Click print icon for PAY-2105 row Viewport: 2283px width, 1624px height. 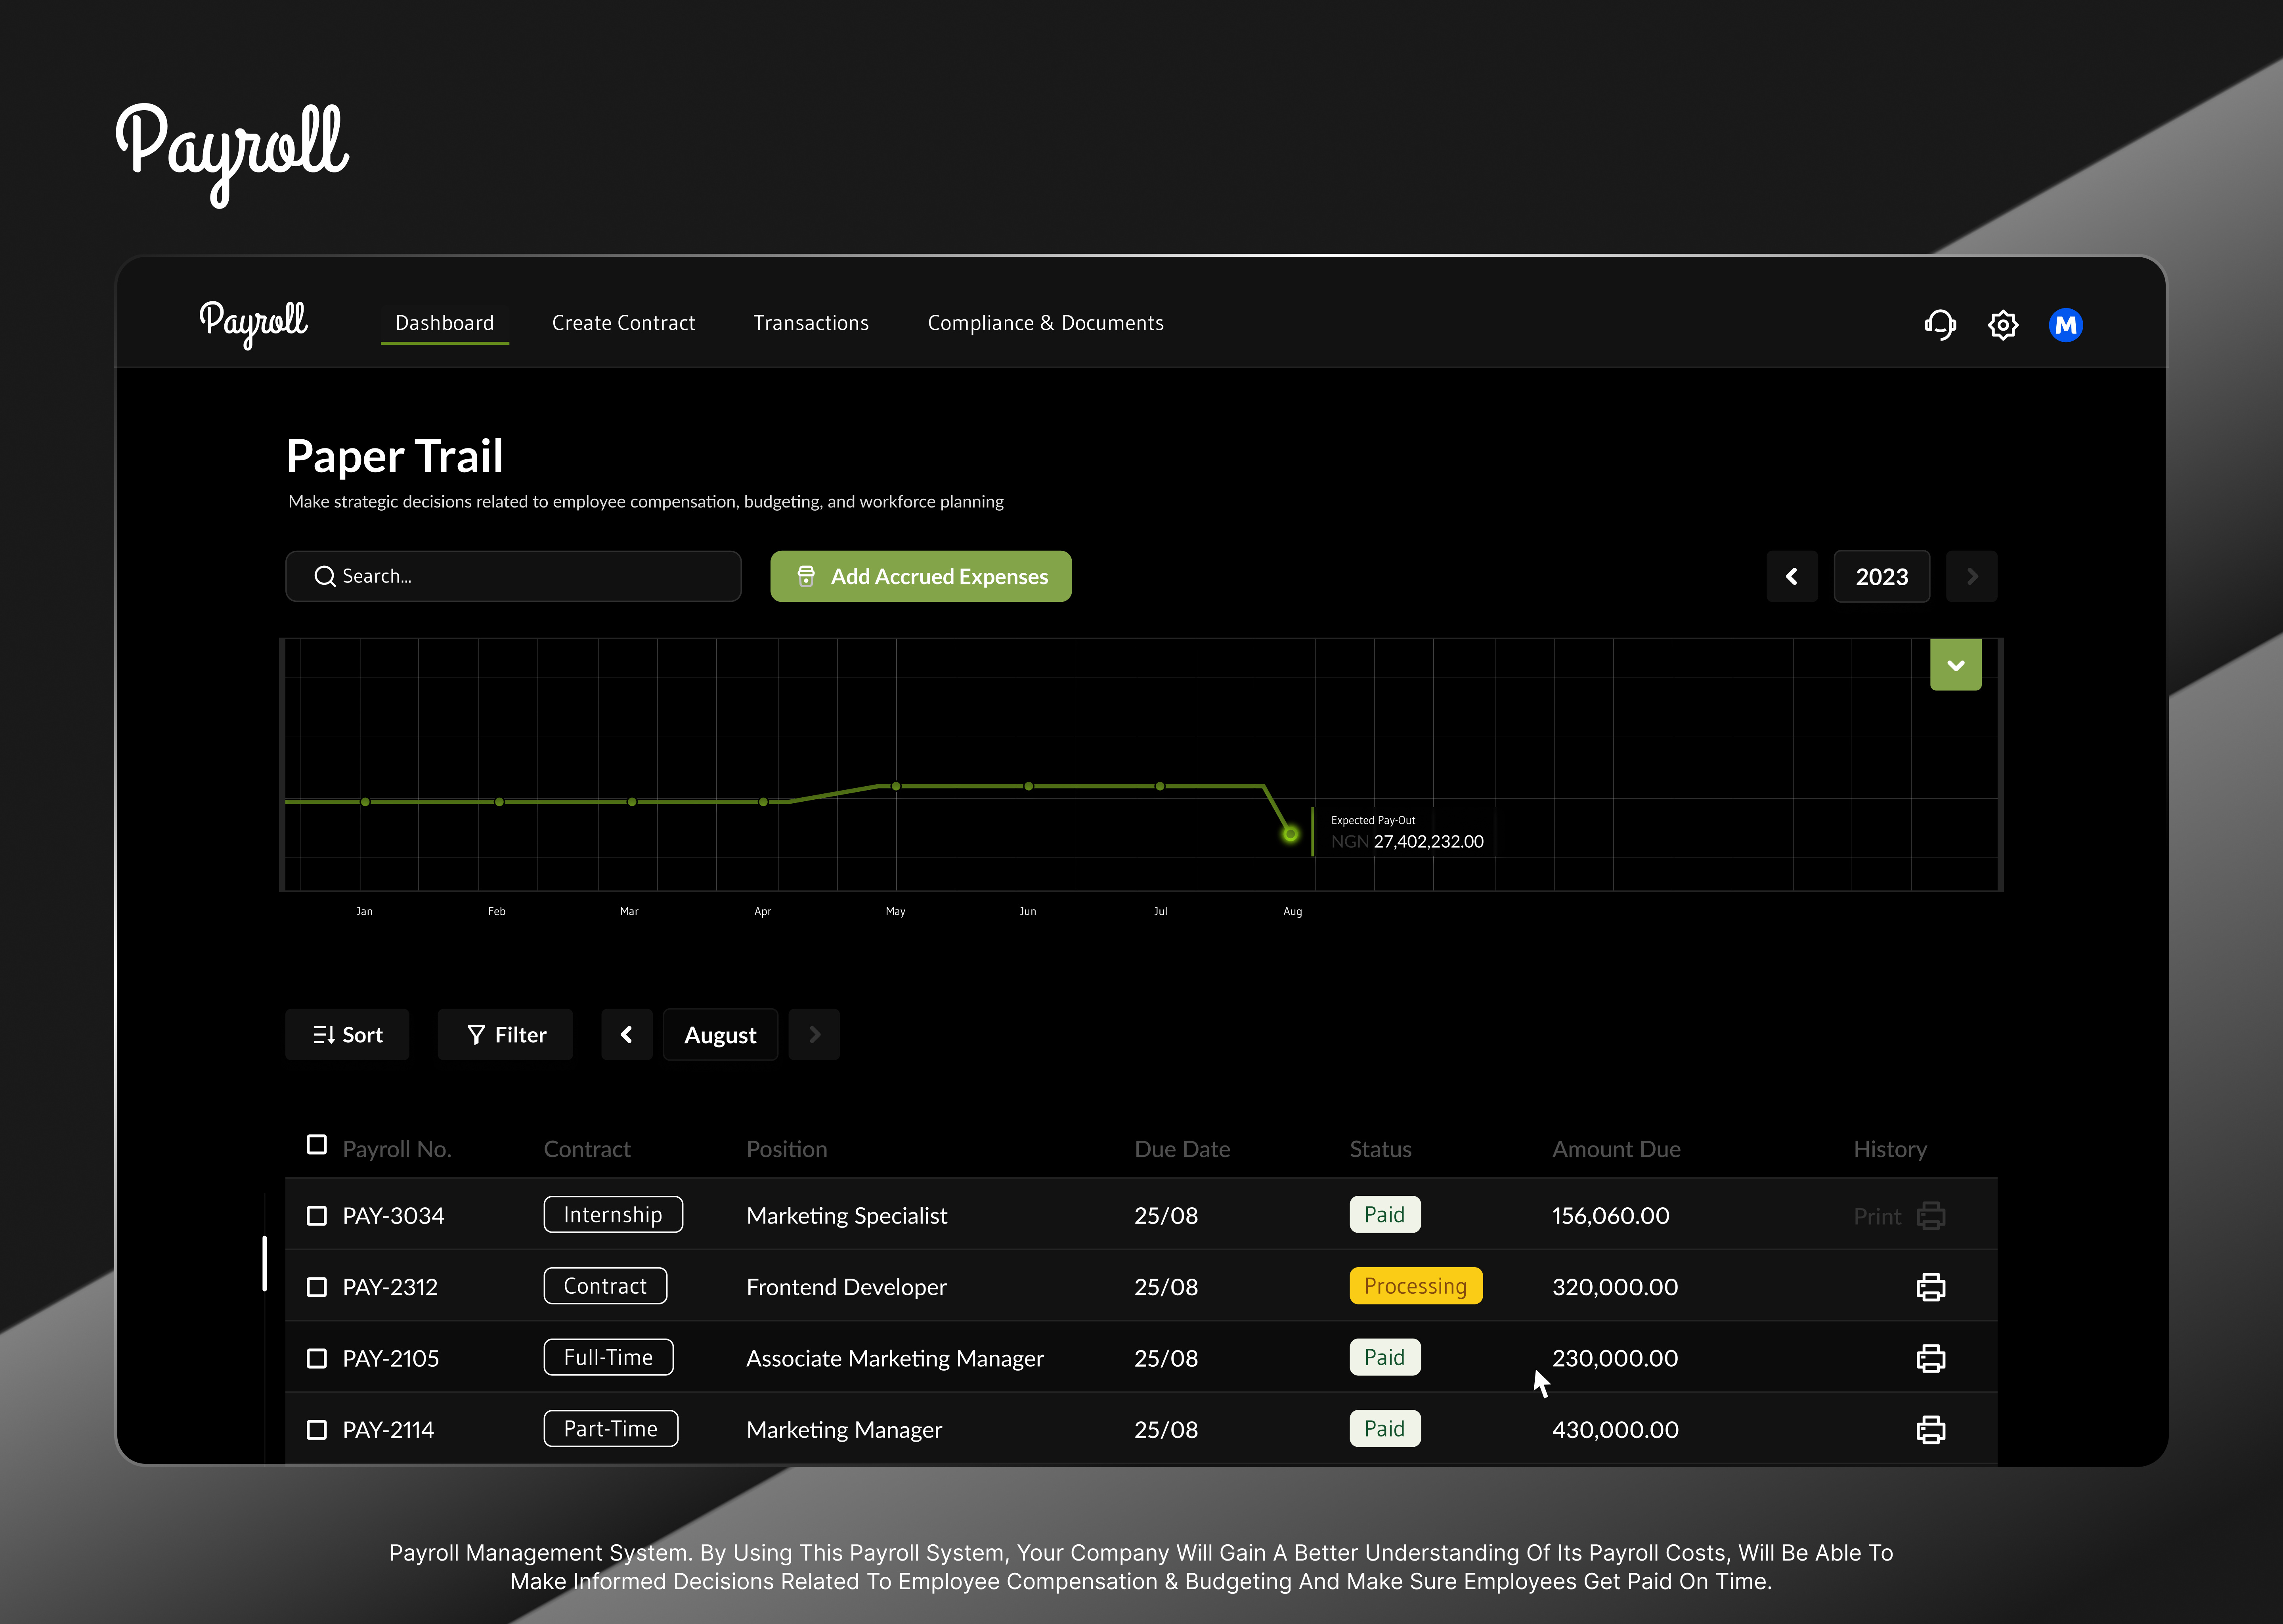coord(1930,1358)
